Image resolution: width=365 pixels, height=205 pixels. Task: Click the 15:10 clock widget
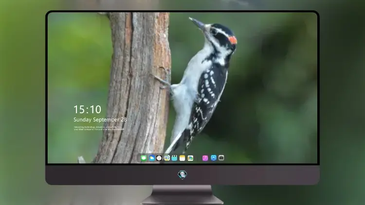tap(88, 109)
